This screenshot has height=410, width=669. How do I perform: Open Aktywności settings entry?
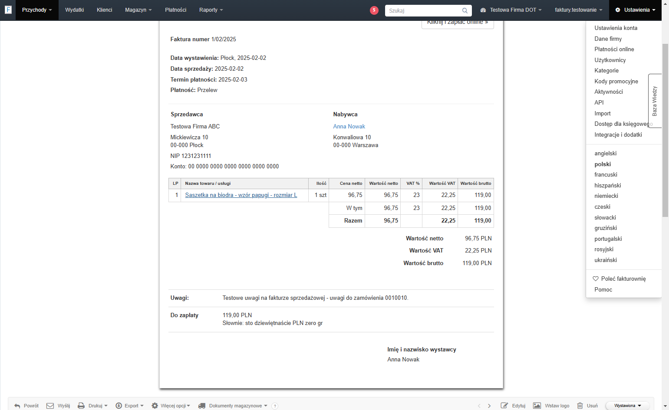point(608,92)
